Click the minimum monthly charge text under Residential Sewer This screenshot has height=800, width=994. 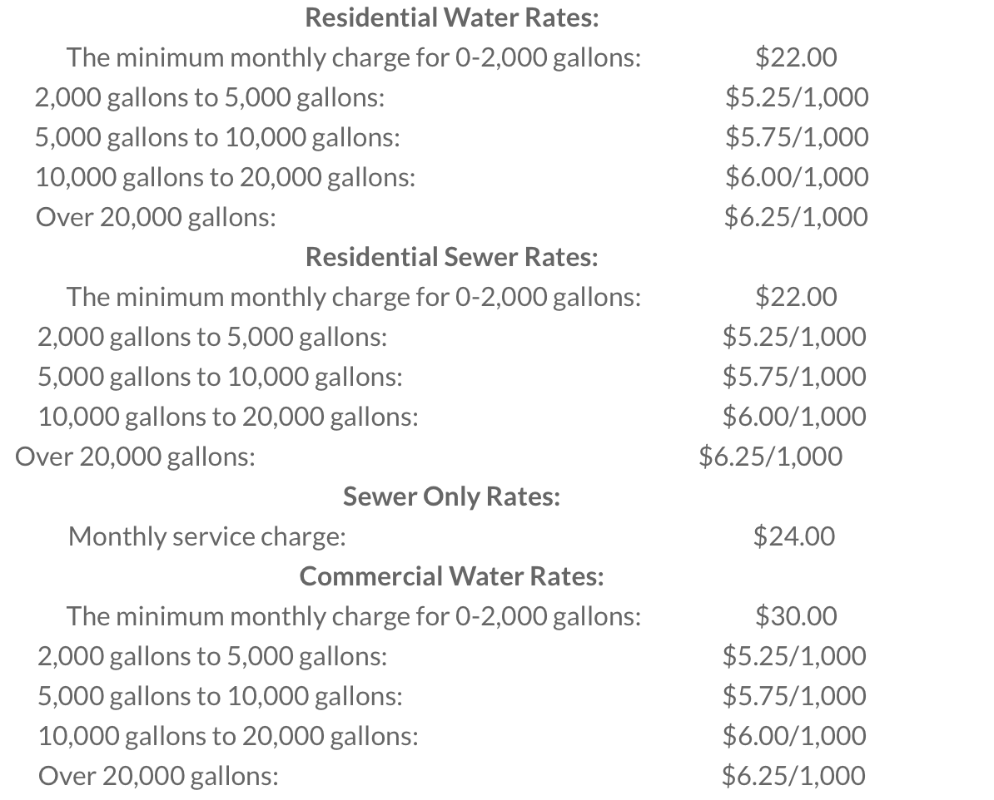tap(354, 297)
